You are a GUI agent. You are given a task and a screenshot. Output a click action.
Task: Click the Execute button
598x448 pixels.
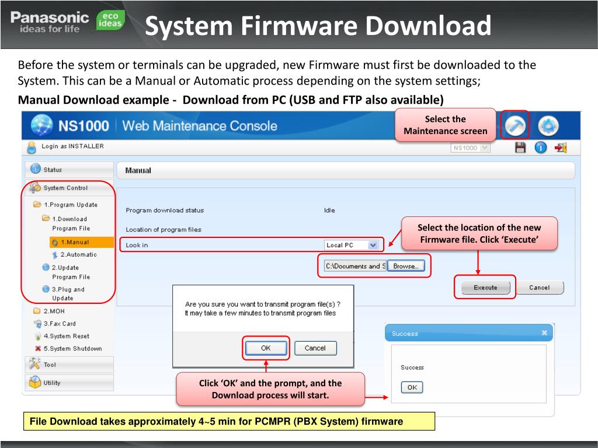tap(485, 288)
